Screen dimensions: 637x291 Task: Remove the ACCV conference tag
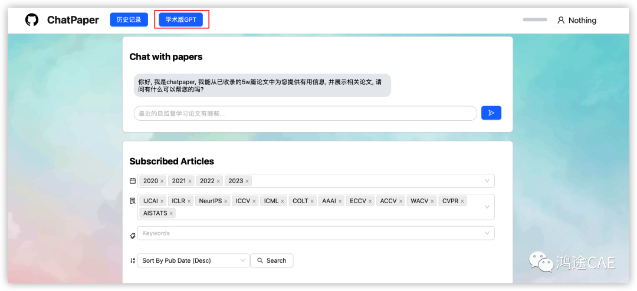pos(400,201)
